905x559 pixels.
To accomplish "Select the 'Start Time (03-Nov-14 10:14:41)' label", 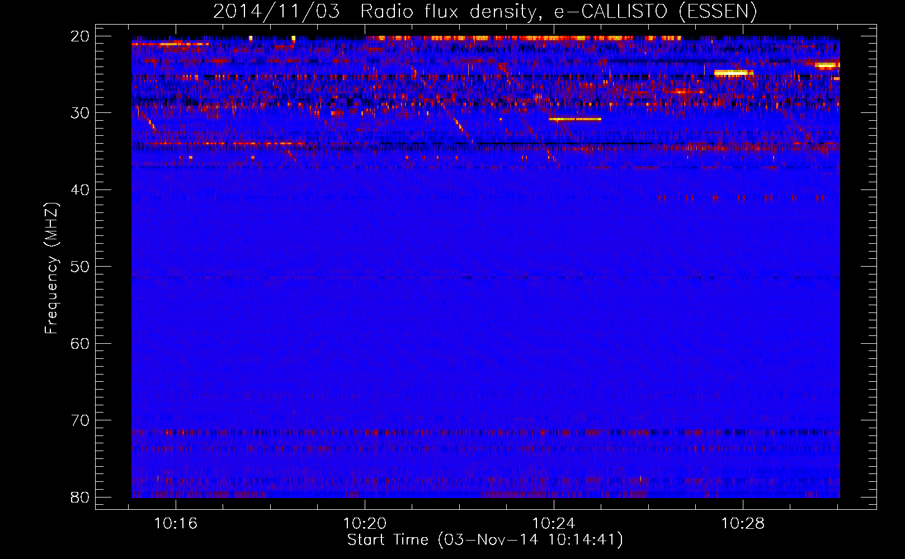I will tap(485, 540).
